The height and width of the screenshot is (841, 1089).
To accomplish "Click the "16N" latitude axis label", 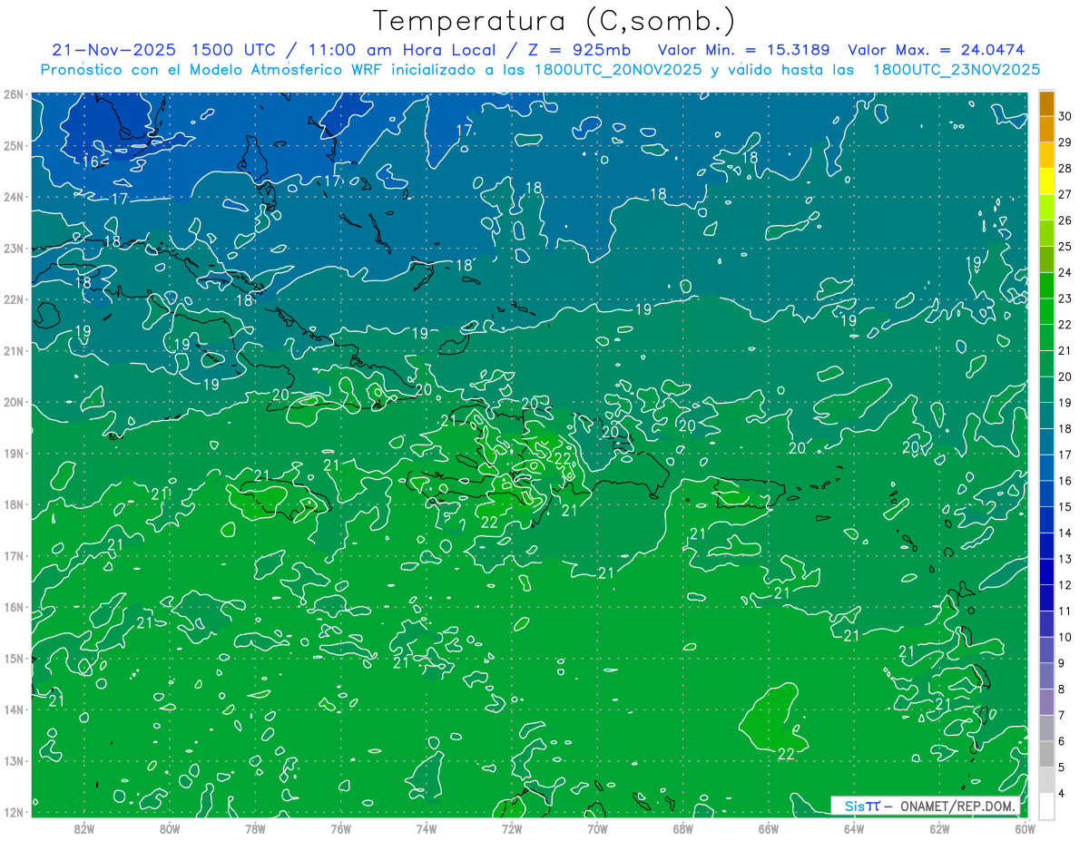I will 14,607.
